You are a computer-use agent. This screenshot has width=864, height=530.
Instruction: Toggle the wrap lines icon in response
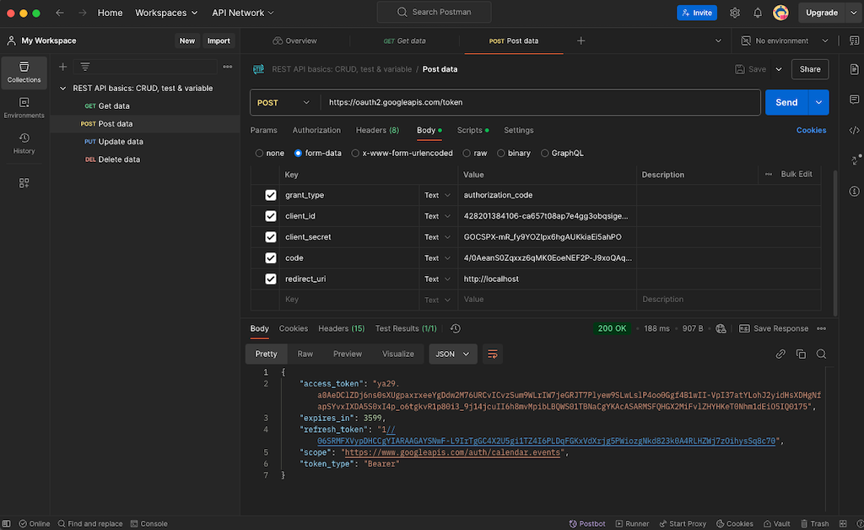tap(493, 354)
